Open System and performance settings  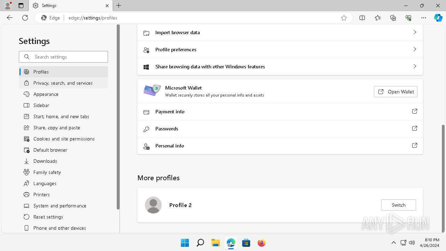click(x=63, y=206)
